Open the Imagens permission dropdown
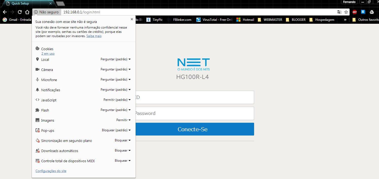 click(124, 120)
